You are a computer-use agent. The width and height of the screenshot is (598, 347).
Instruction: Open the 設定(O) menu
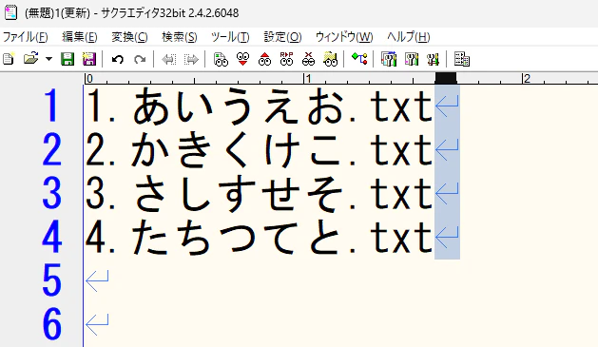point(282,37)
